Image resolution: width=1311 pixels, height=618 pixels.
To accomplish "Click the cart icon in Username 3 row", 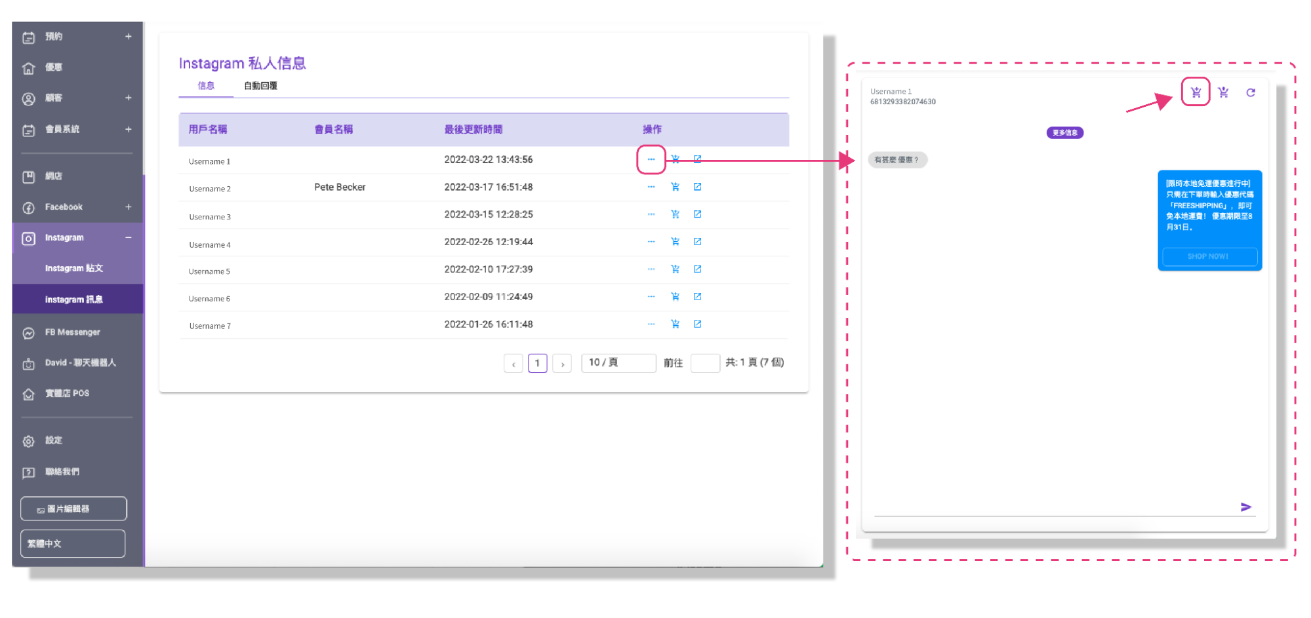I will click(675, 214).
